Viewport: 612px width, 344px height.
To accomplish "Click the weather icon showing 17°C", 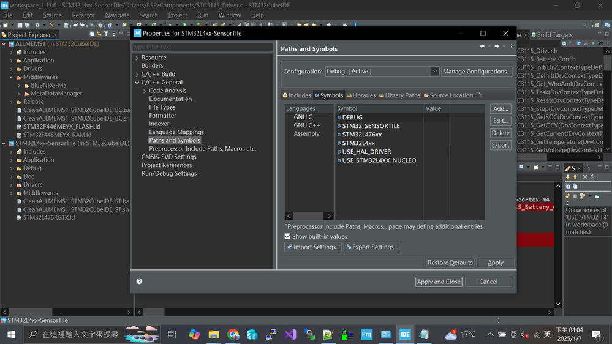I will click(451, 334).
